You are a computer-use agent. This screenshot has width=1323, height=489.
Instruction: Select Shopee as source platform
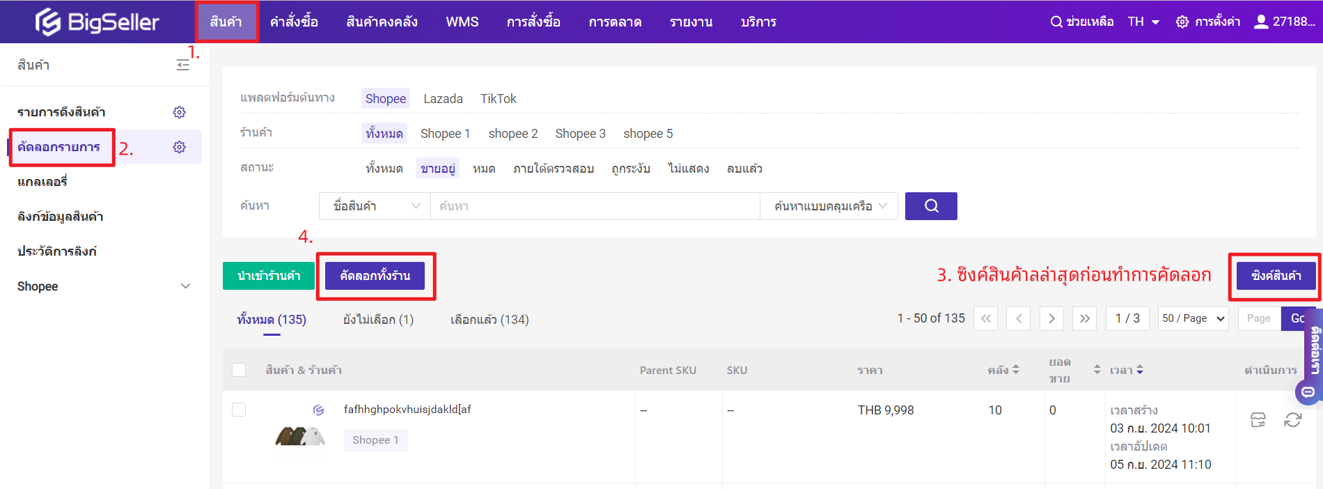tap(386, 99)
